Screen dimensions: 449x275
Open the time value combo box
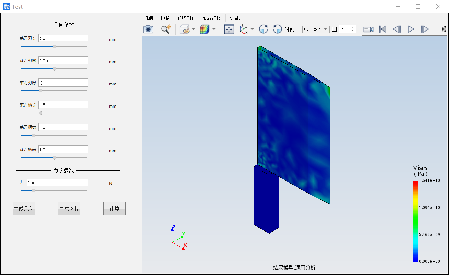click(x=316, y=29)
